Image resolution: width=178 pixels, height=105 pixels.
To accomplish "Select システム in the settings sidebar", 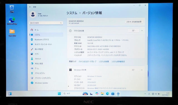I will [46, 35].
